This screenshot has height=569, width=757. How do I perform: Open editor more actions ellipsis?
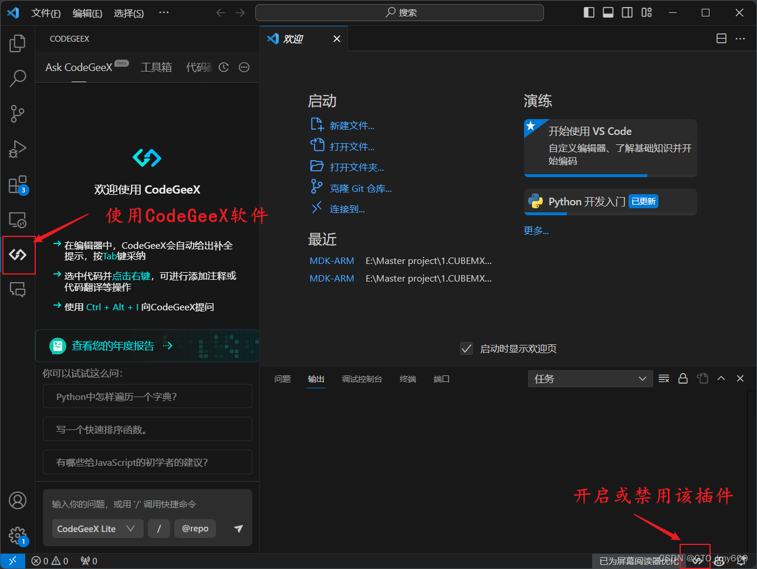(x=740, y=39)
